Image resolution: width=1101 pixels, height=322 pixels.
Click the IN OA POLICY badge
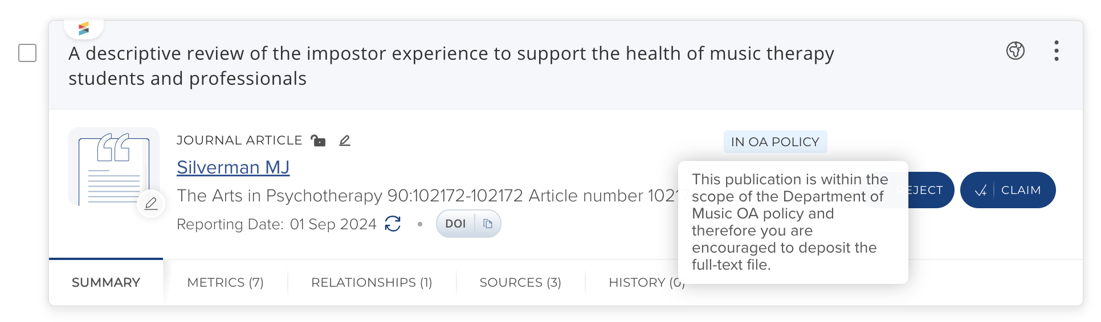774,142
